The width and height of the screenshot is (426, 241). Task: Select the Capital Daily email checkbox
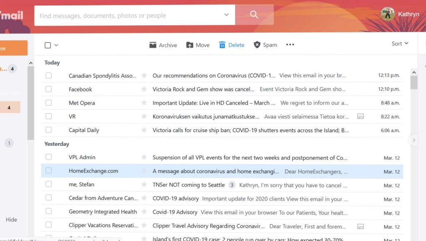click(x=49, y=130)
